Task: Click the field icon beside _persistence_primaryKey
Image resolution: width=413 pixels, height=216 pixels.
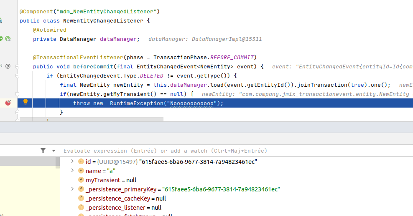Action: (81, 189)
